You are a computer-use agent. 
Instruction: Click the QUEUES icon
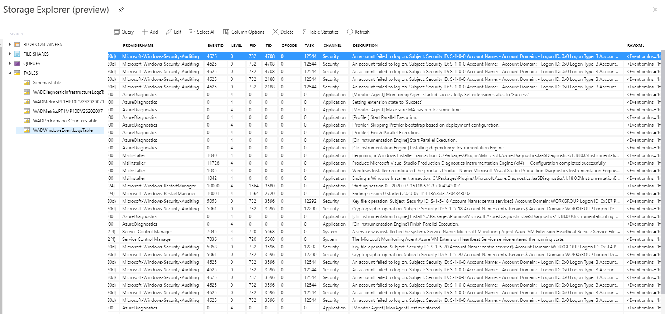17,63
